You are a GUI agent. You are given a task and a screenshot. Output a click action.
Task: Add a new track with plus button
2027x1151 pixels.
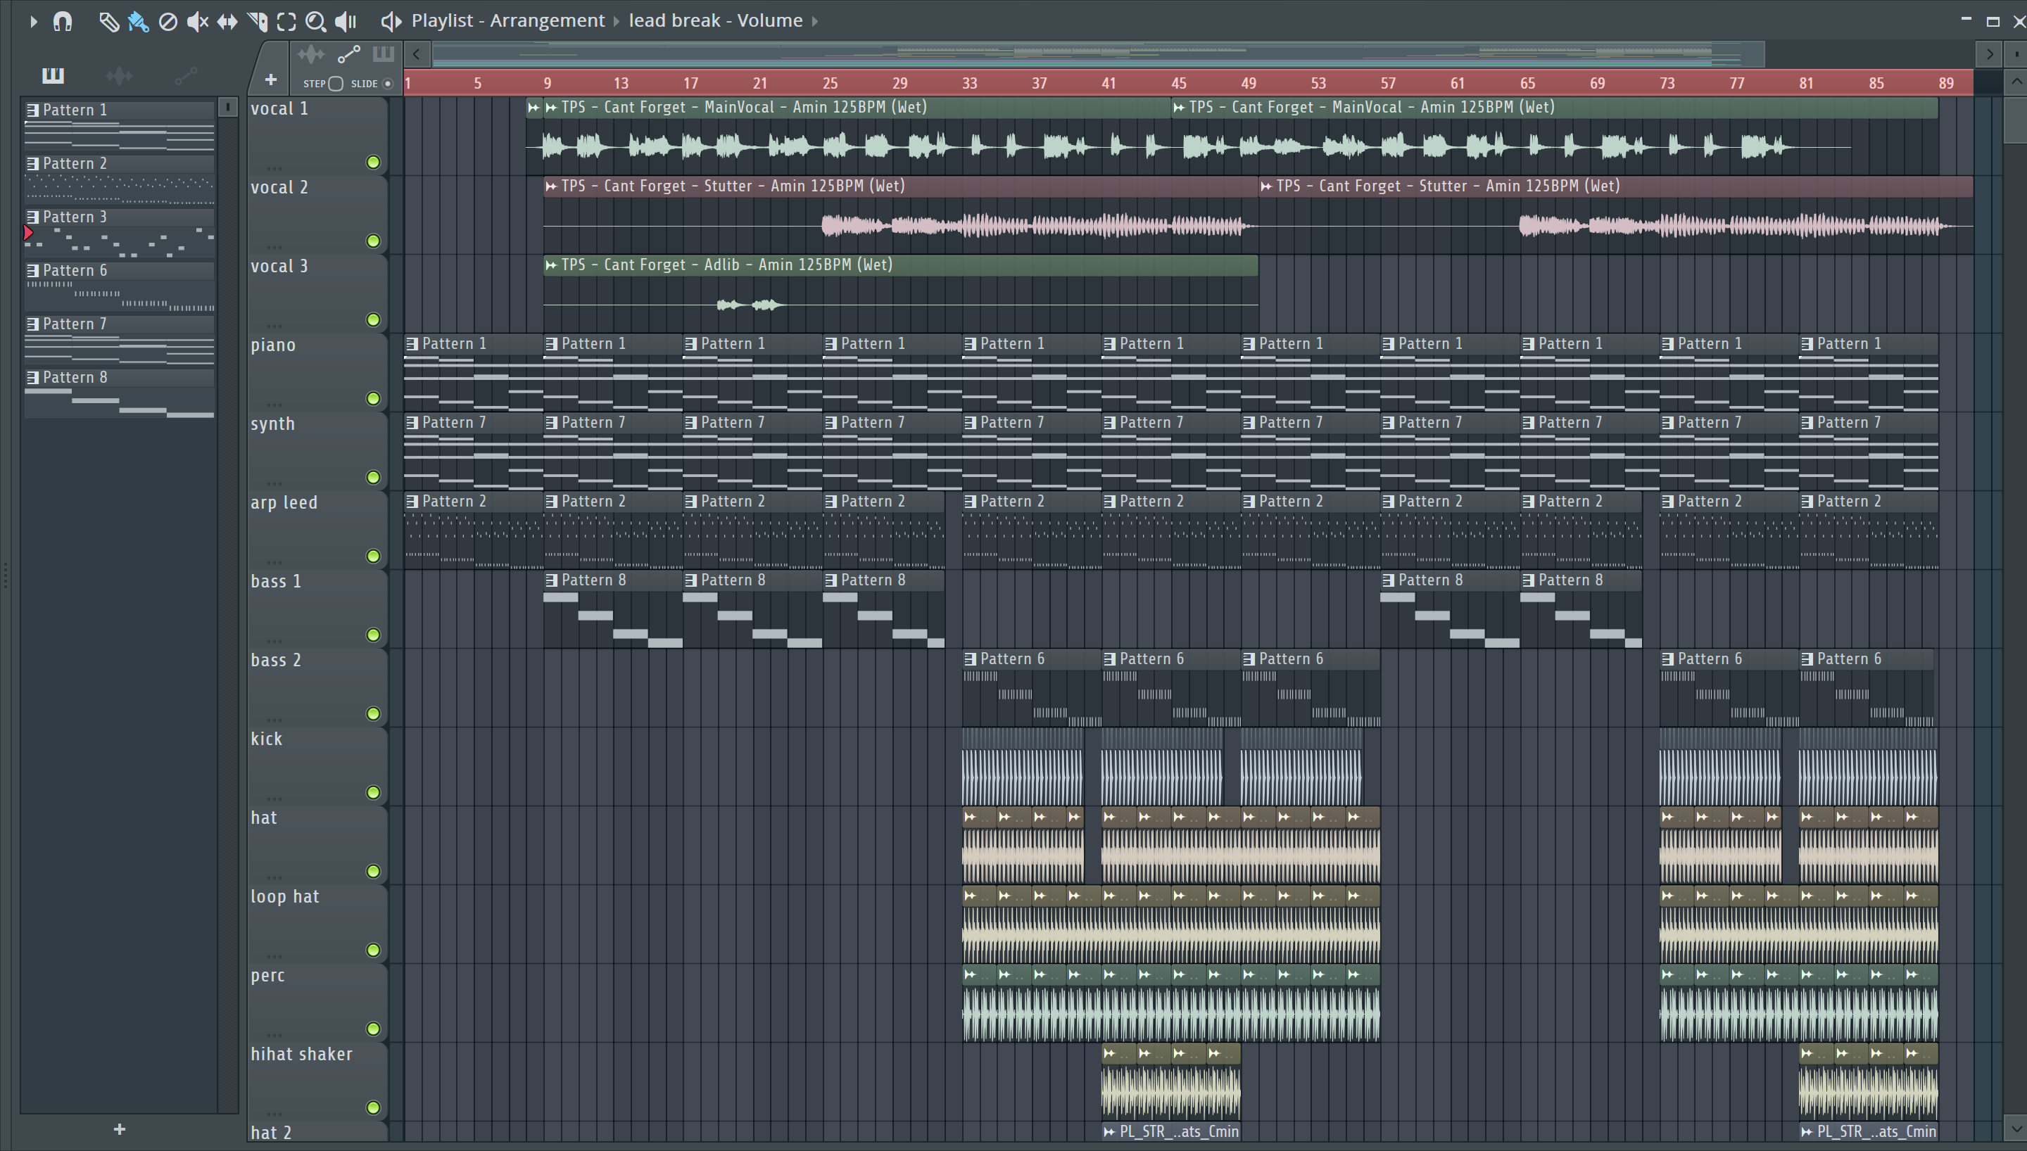click(270, 80)
